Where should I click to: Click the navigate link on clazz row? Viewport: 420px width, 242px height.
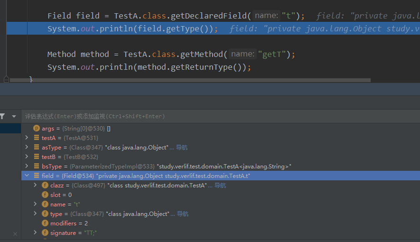(x=220, y=186)
